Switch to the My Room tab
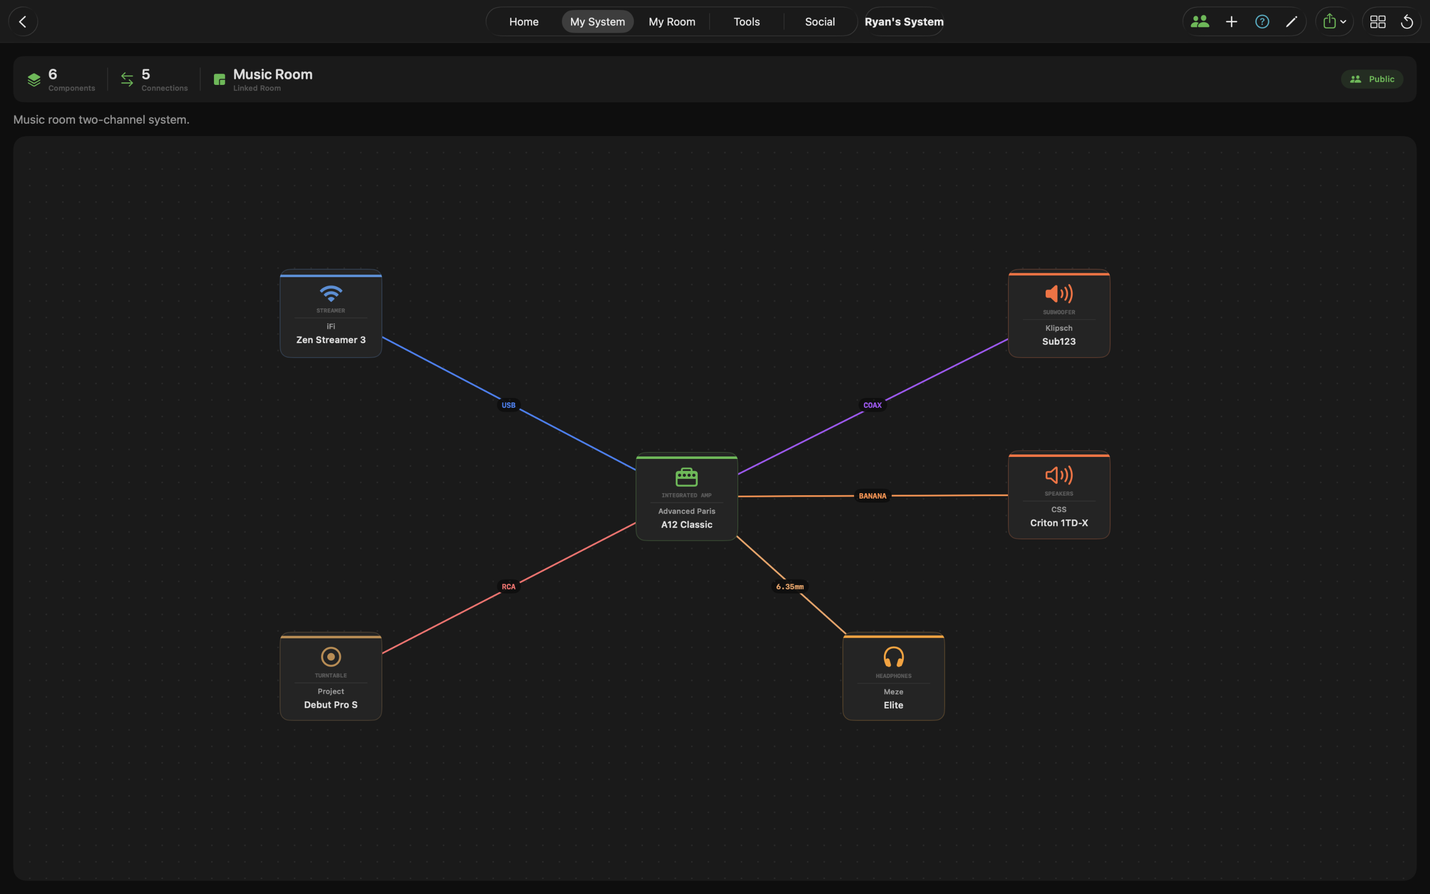Image resolution: width=1430 pixels, height=894 pixels. coord(672,22)
